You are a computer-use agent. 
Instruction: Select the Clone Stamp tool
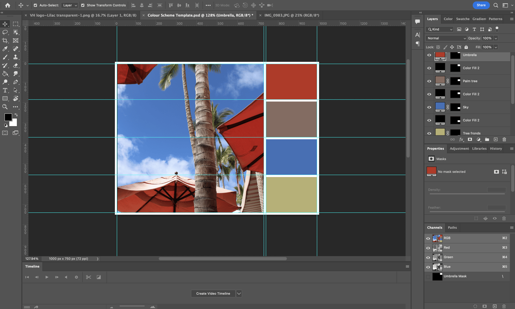[15, 57]
